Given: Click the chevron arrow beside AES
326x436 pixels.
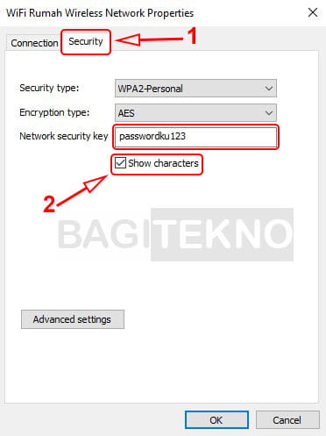Looking at the screenshot, I should coord(268,113).
